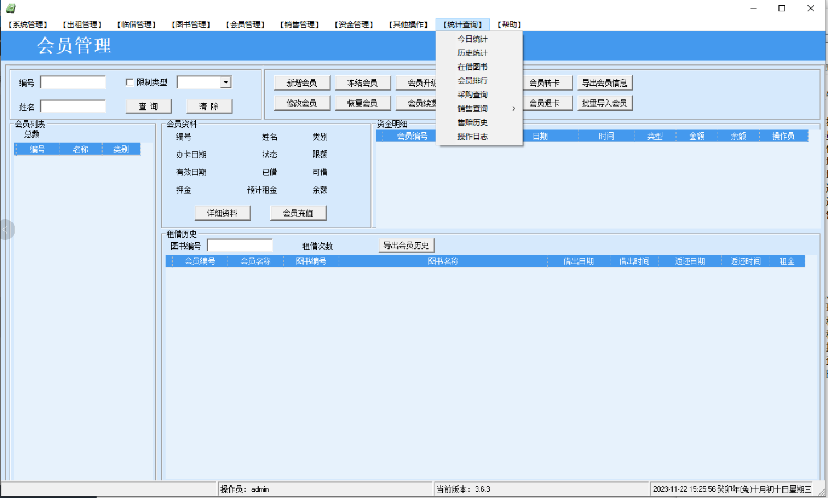The width and height of the screenshot is (828, 498).
Task: Sort member list by 类别 column header
Action: click(x=121, y=149)
